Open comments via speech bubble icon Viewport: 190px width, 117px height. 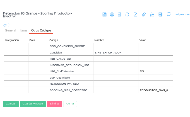[169, 14]
